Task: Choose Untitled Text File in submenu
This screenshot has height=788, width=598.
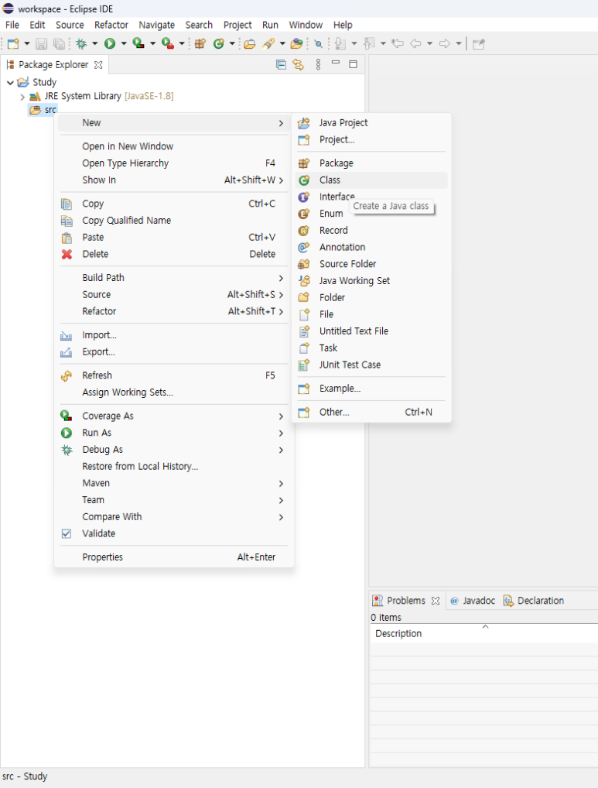Action: click(371, 331)
